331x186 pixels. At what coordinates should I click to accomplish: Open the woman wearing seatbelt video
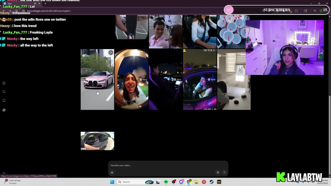point(200,32)
